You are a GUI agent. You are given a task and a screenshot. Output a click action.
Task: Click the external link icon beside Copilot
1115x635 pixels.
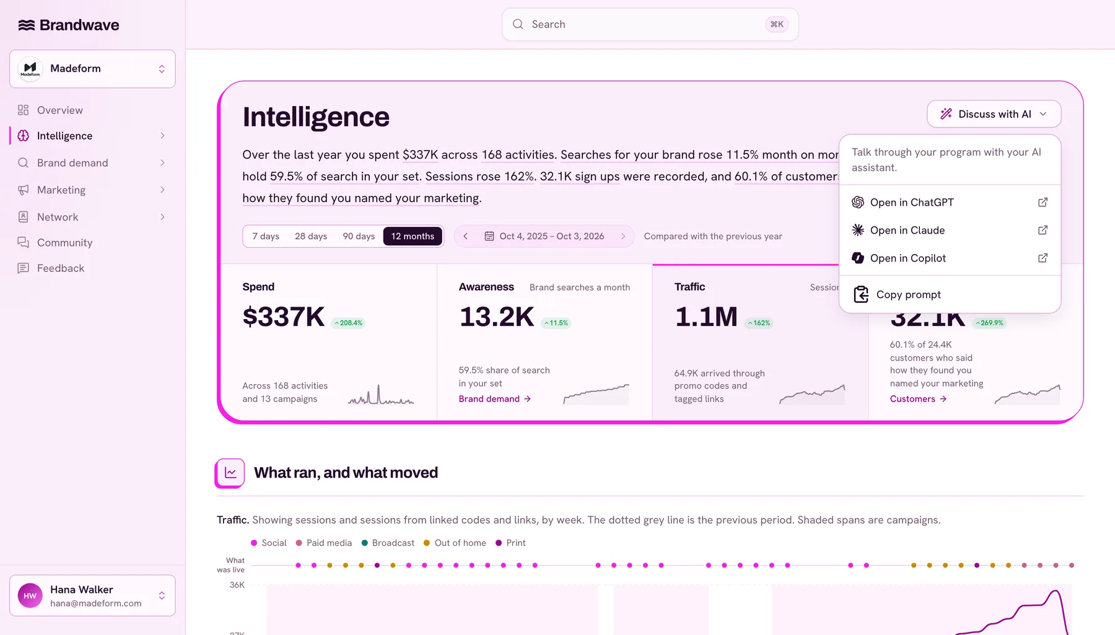pyautogui.click(x=1043, y=258)
